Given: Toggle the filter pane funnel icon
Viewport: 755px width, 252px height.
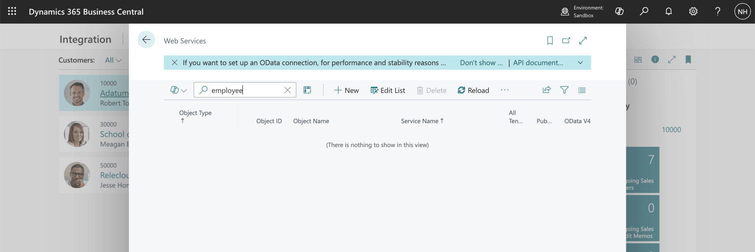Looking at the screenshot, I should pyautogui.click(x=564, y=90).
